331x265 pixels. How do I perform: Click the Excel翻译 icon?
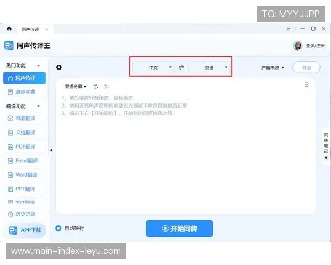tap(10, 161)
